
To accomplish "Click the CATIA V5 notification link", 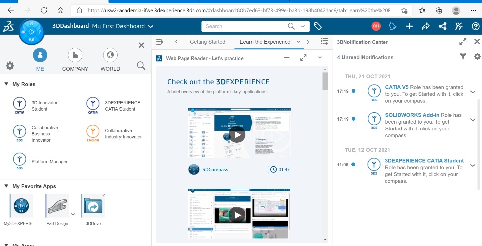I will pyautogui.click(x=397, y=87).
